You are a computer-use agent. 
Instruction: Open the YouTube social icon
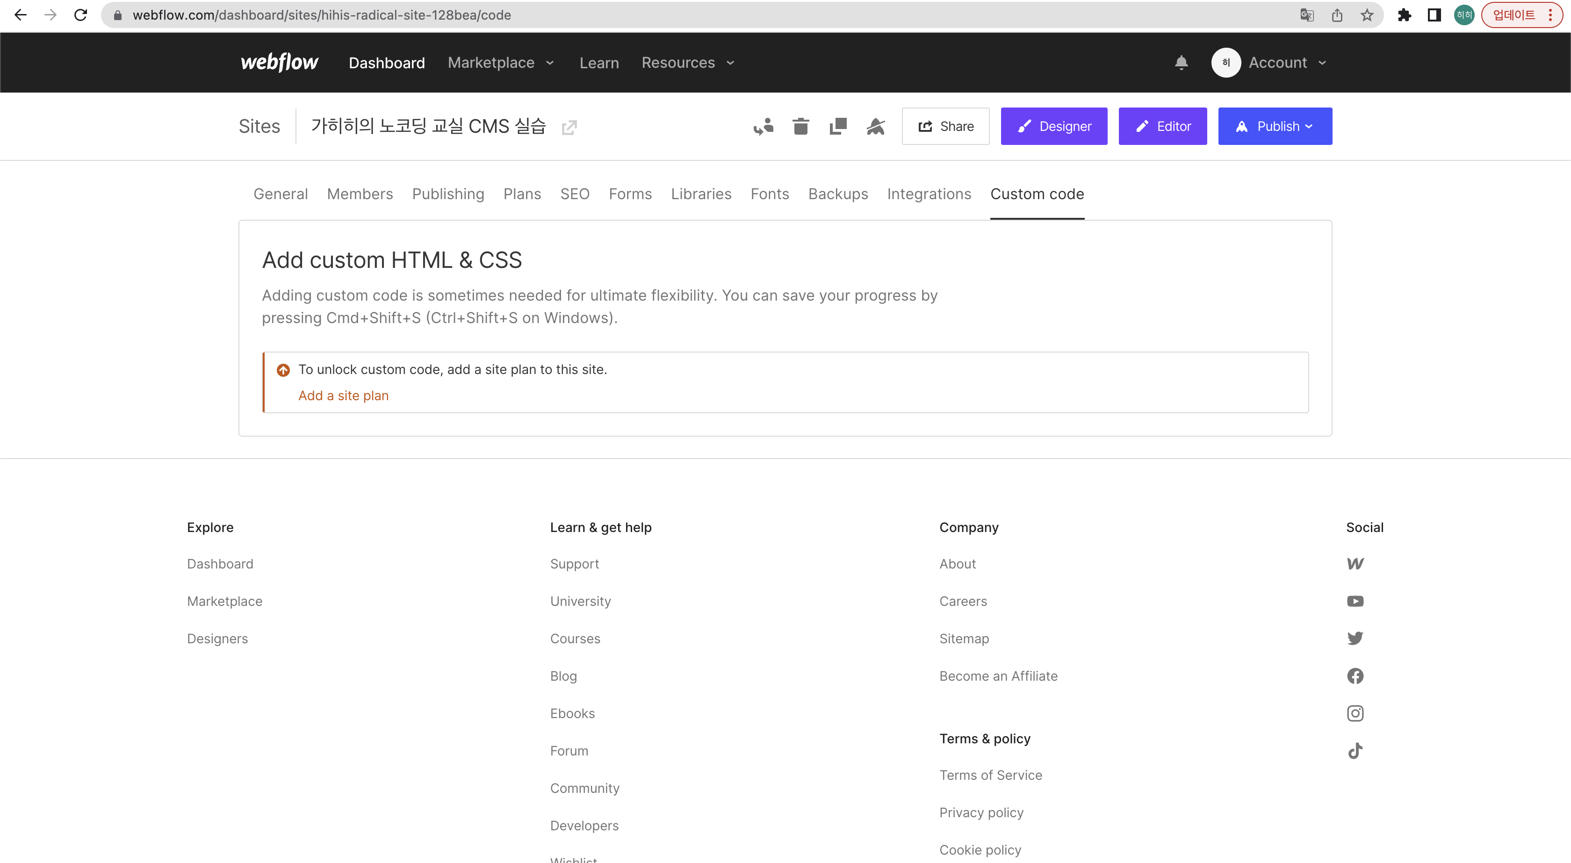point(1355,601)
